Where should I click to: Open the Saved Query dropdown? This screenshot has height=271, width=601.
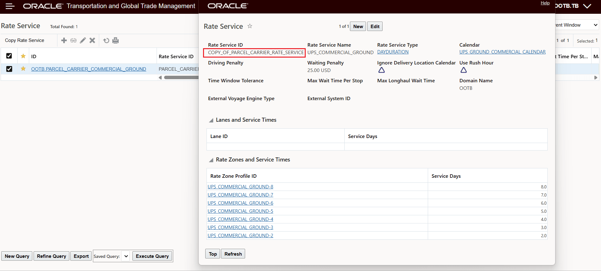(x=126, y=256)
